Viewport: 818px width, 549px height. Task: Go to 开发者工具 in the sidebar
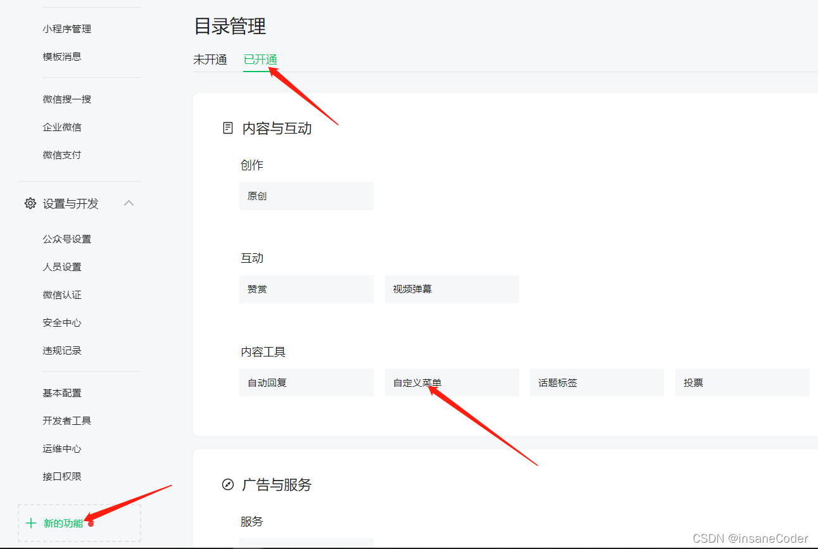click(x=66, y=420)
